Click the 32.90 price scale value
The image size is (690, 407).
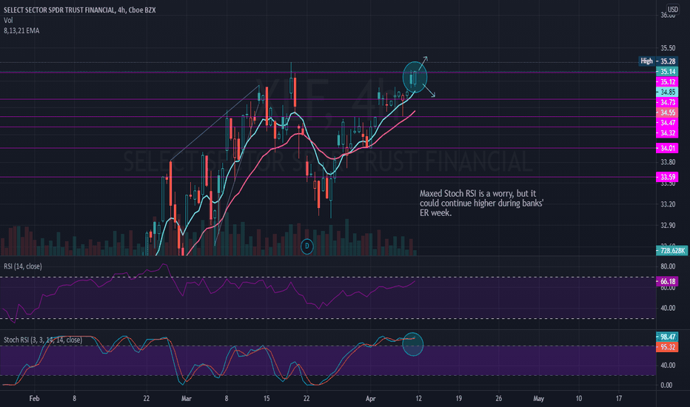pos(668,225)
